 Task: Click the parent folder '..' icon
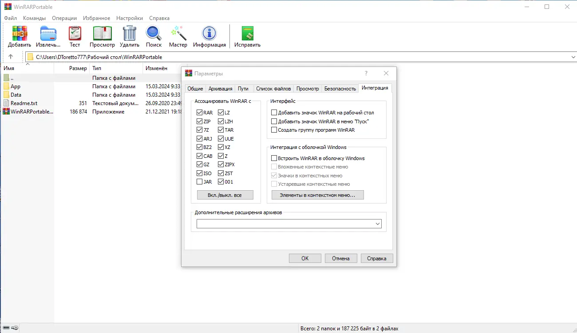pos(6,78)
